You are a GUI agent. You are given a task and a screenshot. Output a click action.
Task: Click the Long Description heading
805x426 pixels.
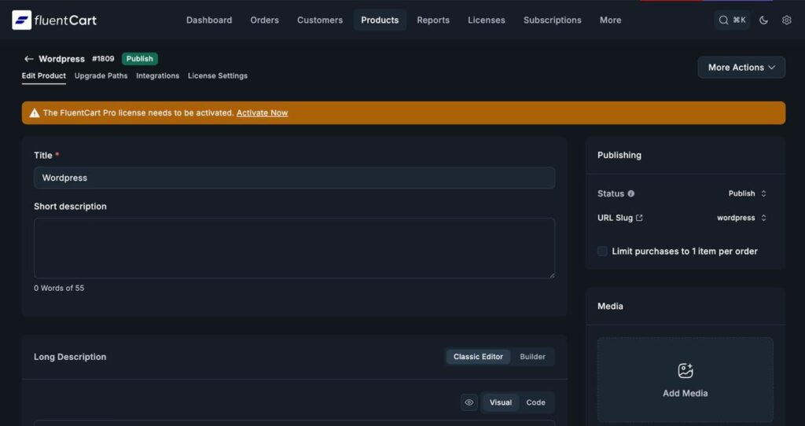coord(70,357)
